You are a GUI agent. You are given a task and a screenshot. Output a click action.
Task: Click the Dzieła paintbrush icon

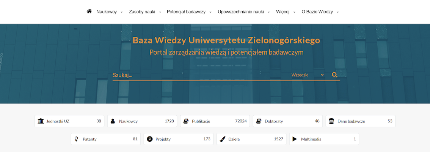click(223, 139)
